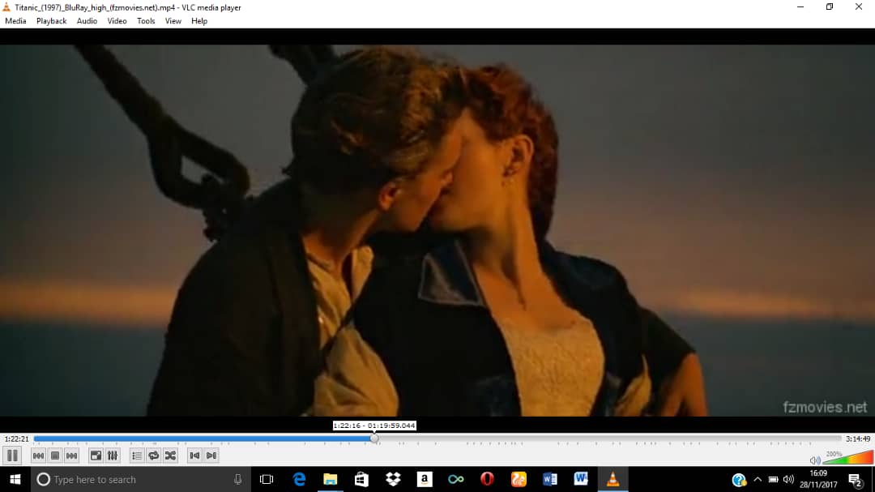Toggle fullscreen video mode
This screenshot has height=492, width=875.
[96, 456]
